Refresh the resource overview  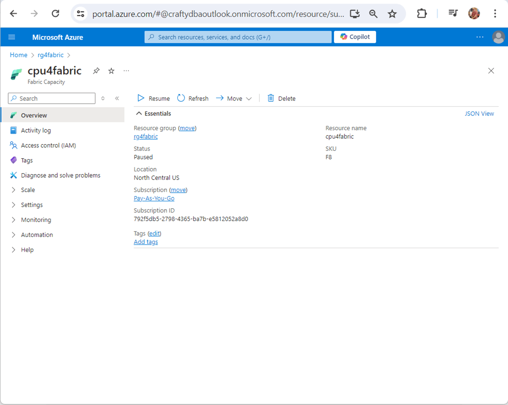(x=193, y=99)
